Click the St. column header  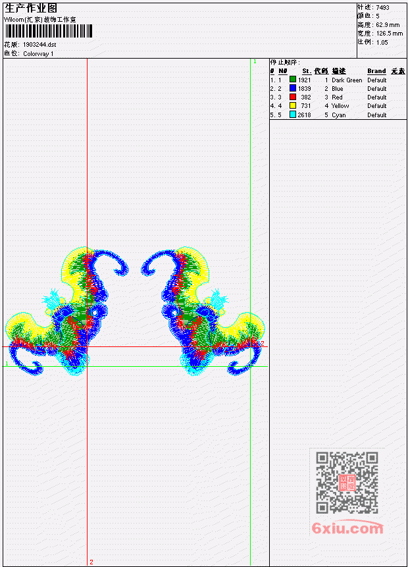(x=307, y=71)
